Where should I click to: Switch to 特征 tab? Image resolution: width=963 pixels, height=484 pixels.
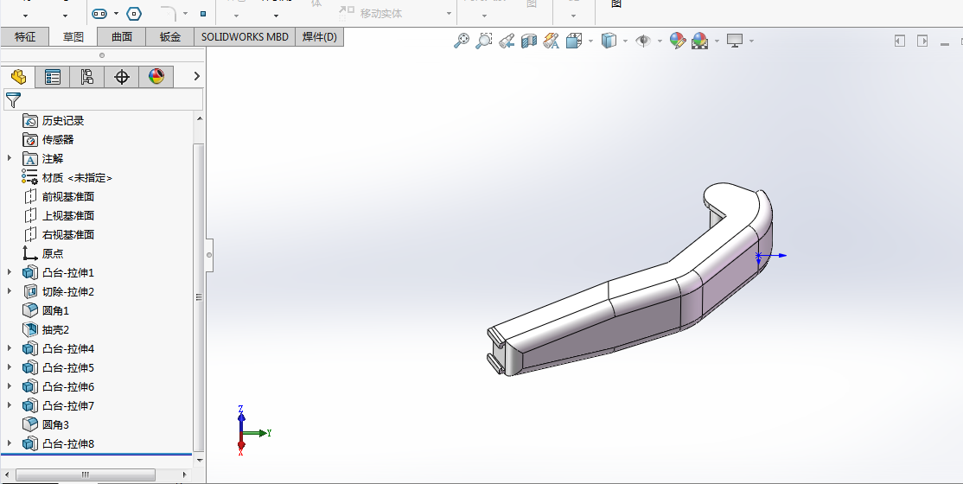pyautogui.click(x=24, y=37)
